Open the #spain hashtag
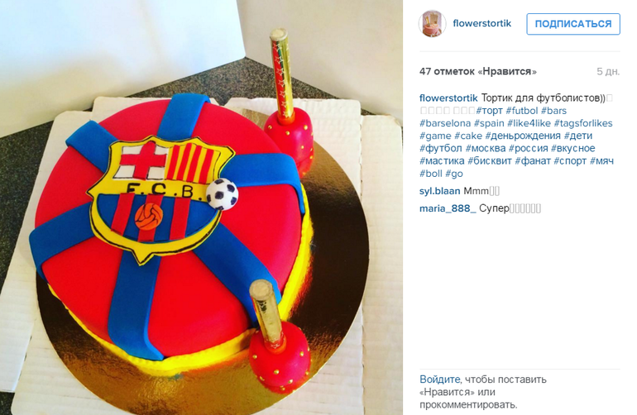 [489, 123]
